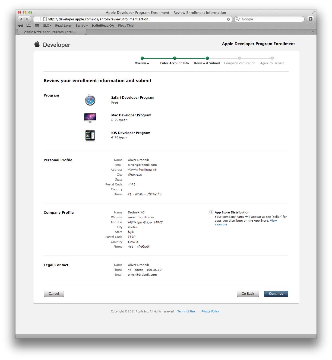Click the legal contact email address
The image size is (332, 360).
[x=142, y=275]
